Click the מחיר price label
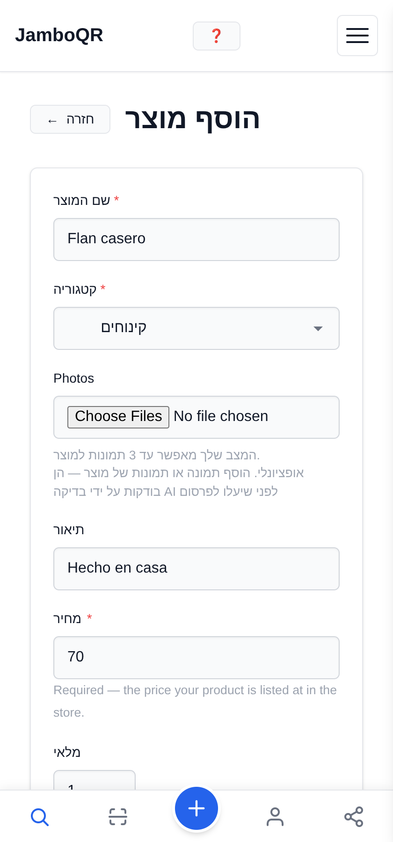 coord(67,618)
